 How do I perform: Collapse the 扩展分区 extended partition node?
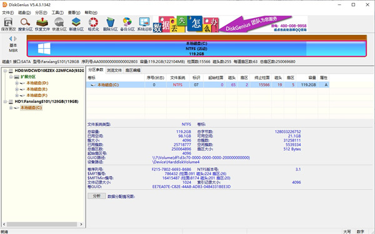pyautogui.click(x=11, y=77)
